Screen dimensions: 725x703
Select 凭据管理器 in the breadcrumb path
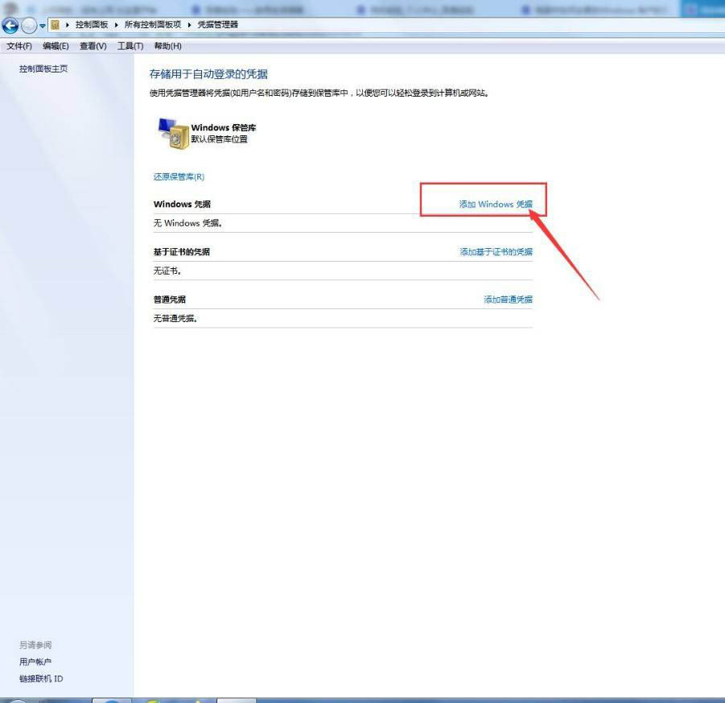coord(218,25)
